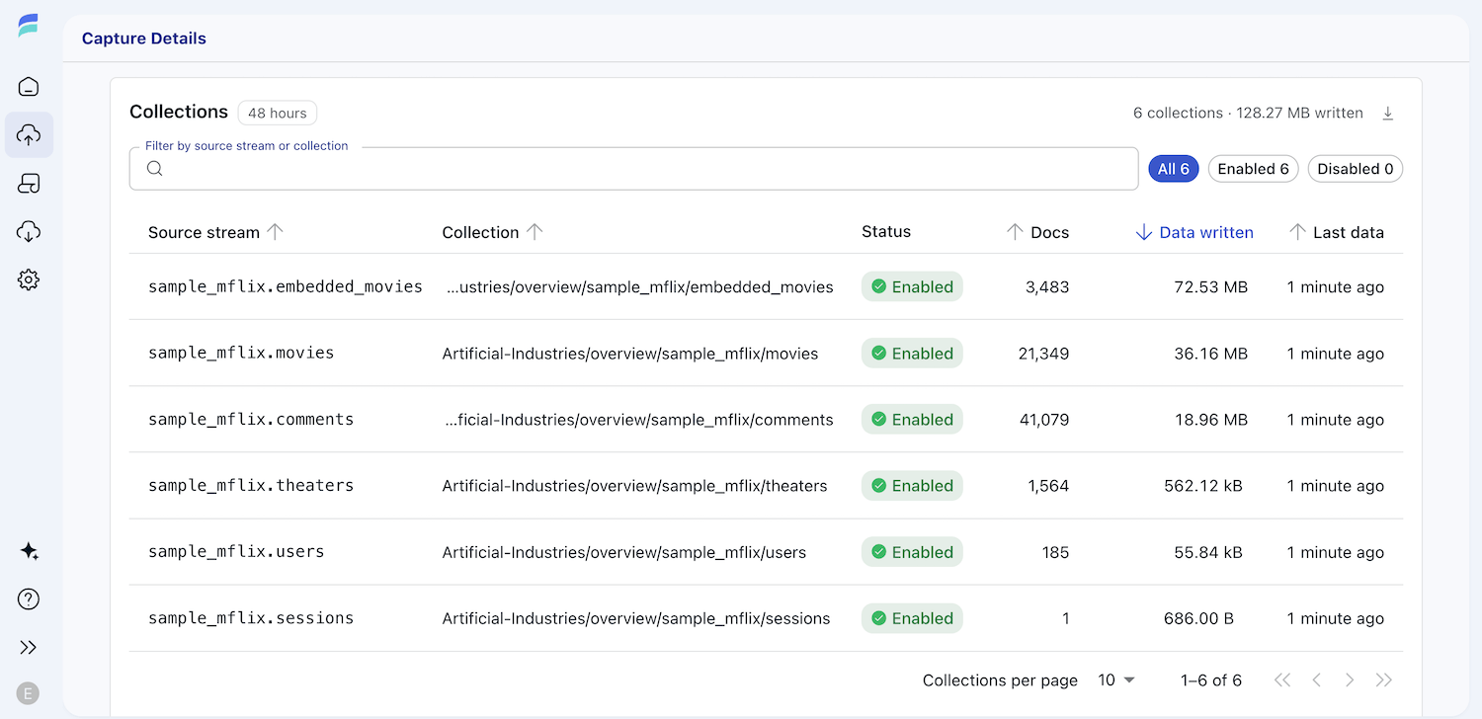This screenshot has width=1482, height=719.
Task: Go to next page of collections
Action: pos(1350,680)
